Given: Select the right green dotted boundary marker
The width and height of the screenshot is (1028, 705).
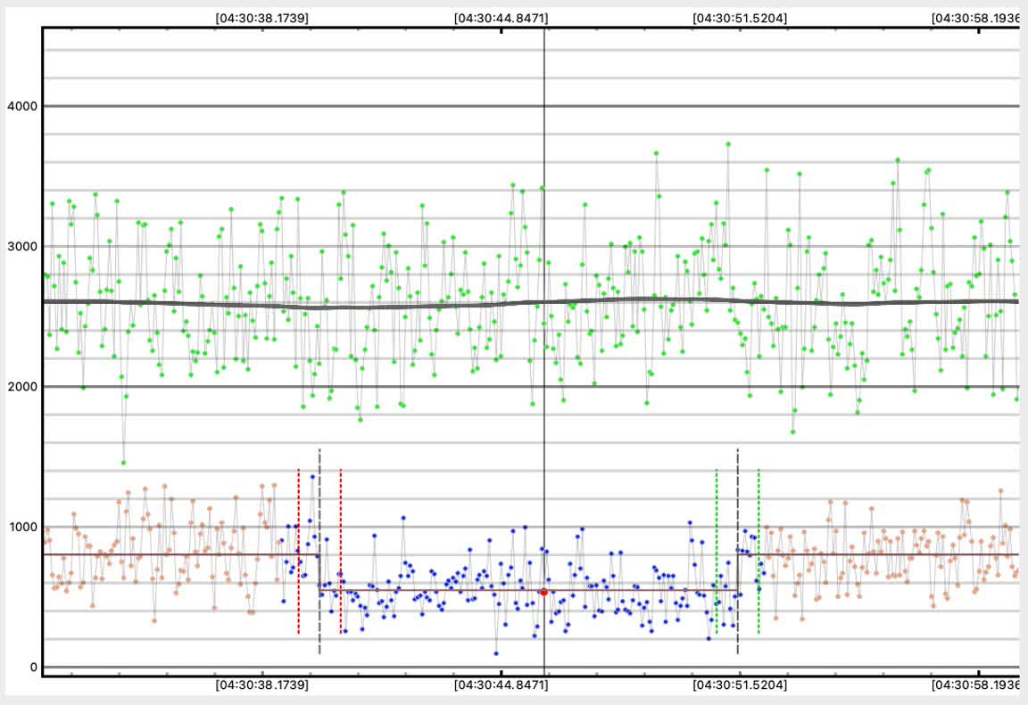Looking at the screenshot, I should (x=759, y=553).
